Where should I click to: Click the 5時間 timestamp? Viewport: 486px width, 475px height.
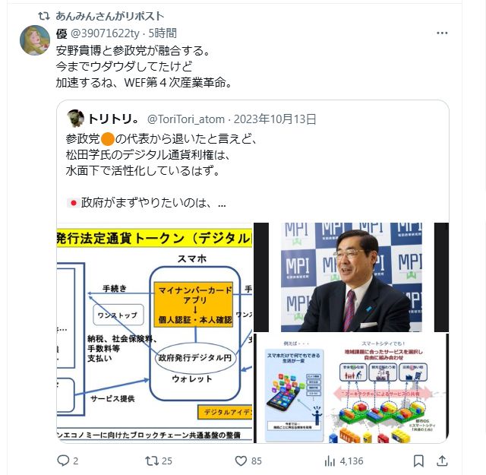163,33
